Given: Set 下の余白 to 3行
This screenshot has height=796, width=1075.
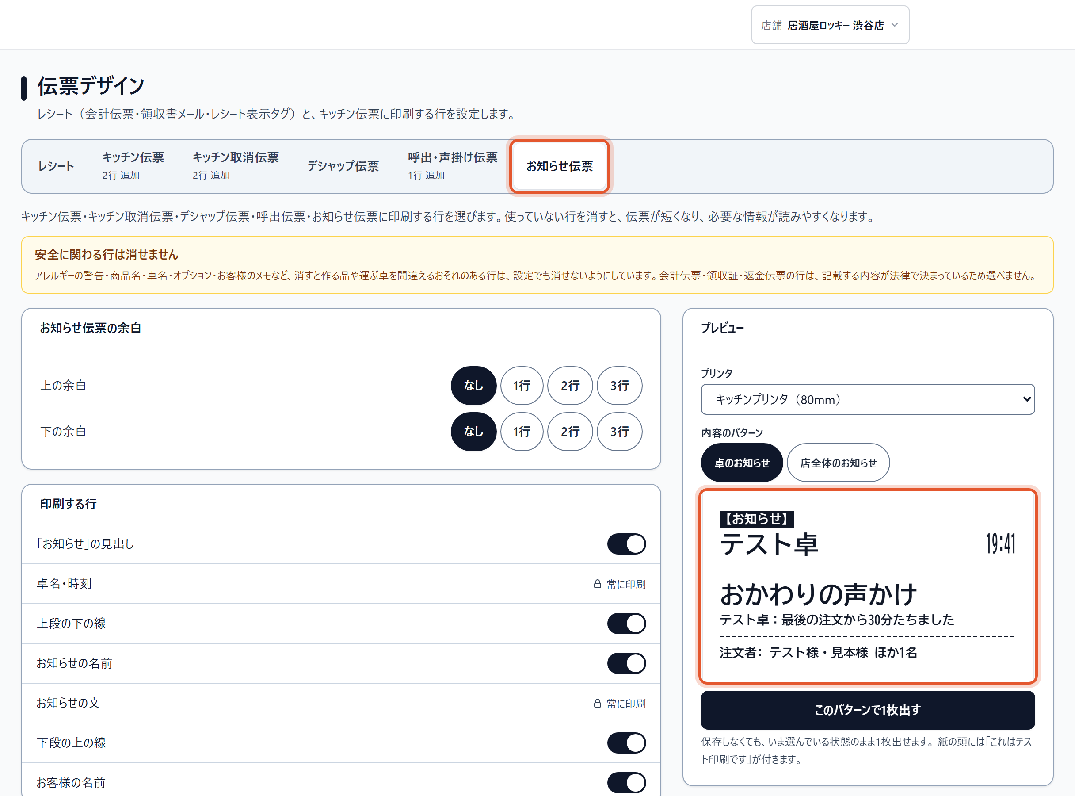Looking at the screenshot, I should 619,432.
